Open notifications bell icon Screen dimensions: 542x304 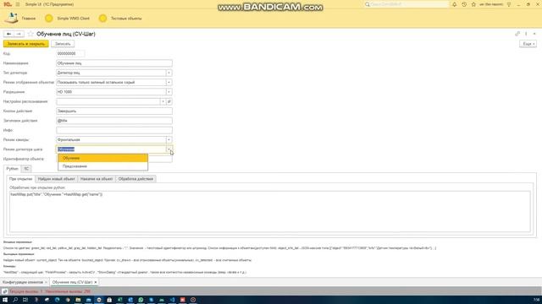454,4
